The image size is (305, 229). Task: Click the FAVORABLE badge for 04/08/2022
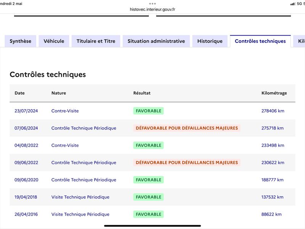click(x=148, y=145)
